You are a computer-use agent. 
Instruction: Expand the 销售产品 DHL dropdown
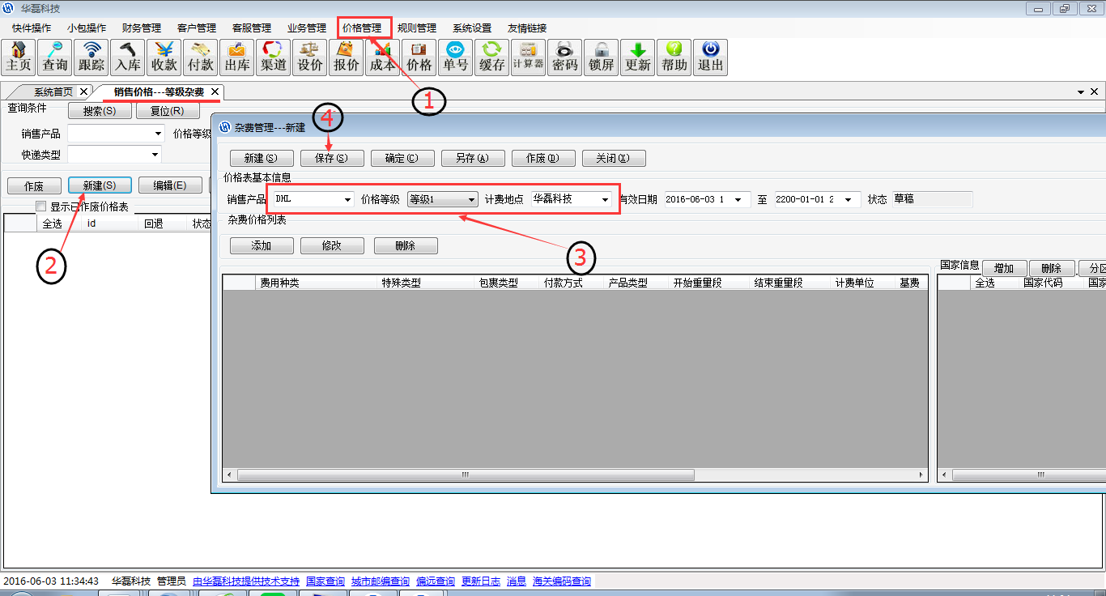347,199
